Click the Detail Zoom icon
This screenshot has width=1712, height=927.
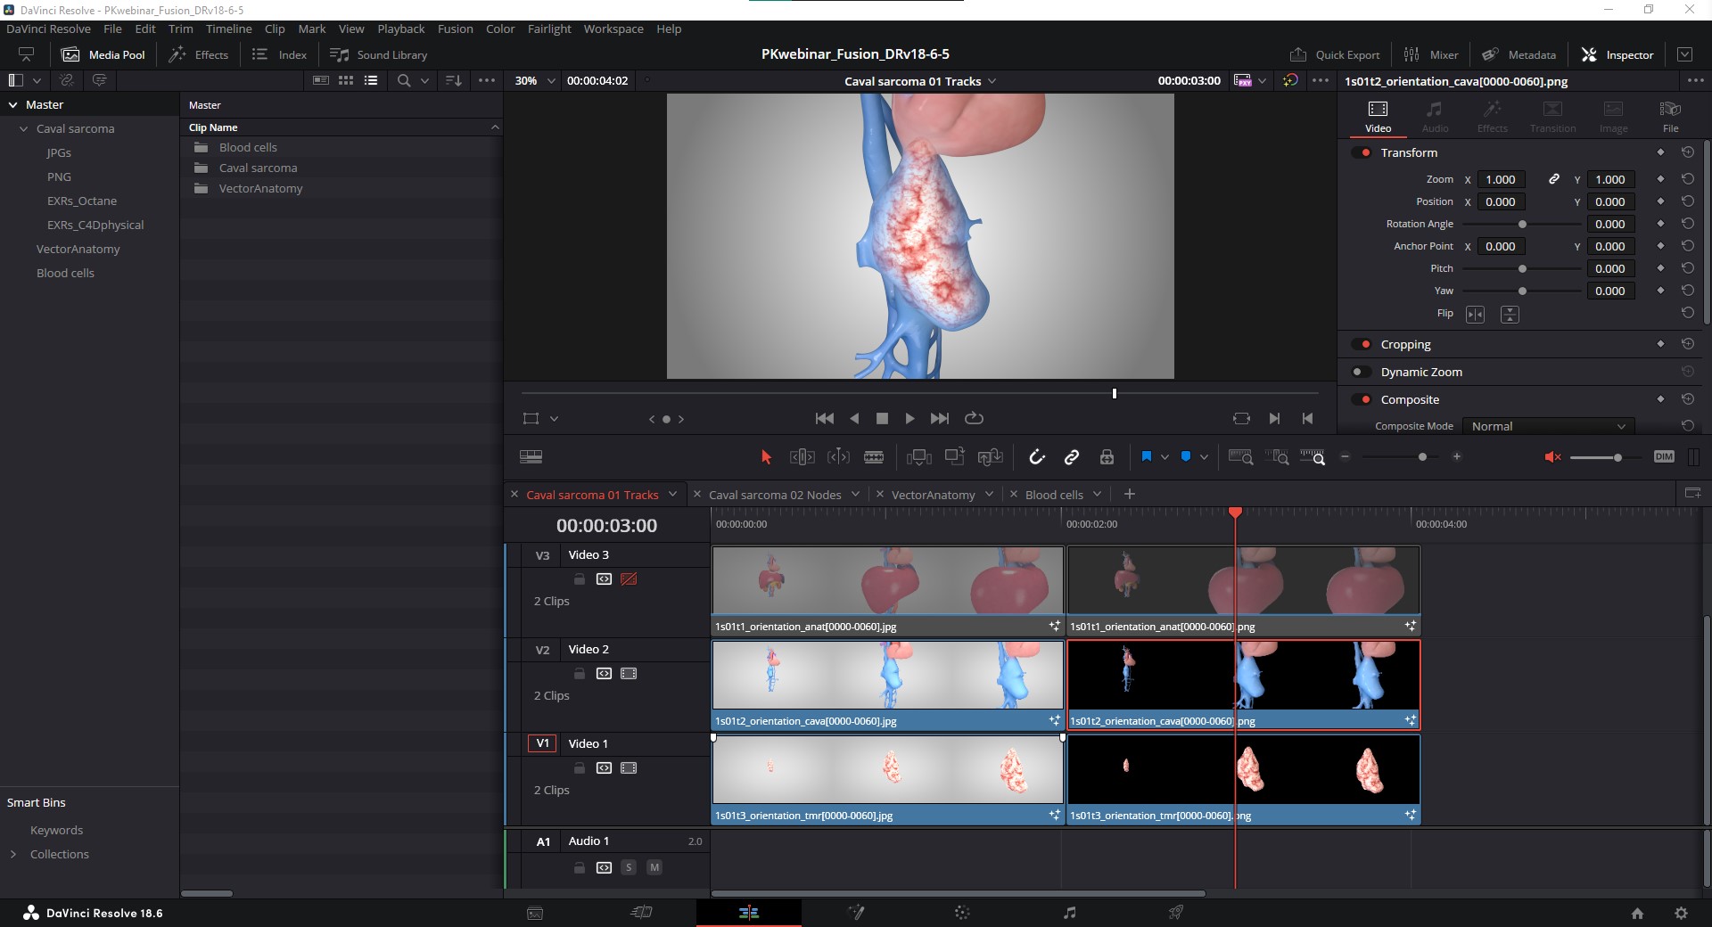tap(1277, 456)
